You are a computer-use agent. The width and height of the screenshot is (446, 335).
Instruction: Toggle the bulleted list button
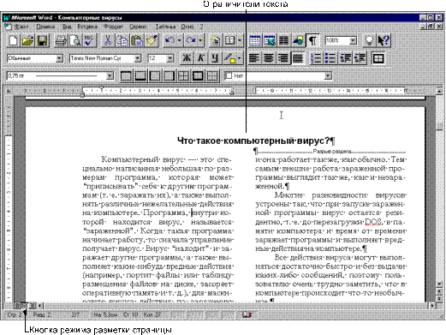(330, 58)
